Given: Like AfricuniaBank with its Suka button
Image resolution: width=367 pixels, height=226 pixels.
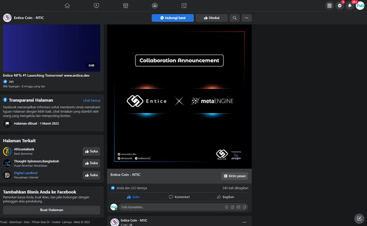Looking at the screenshot, I should pos(91,151).
